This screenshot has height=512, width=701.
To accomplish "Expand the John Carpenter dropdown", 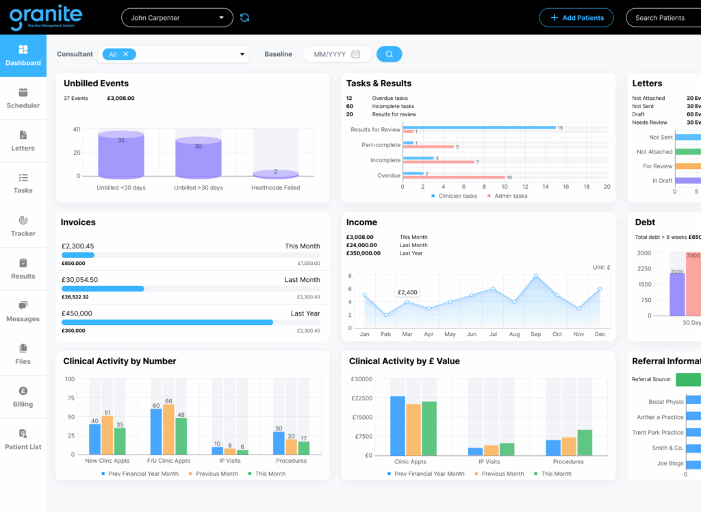I will (221, 18).
